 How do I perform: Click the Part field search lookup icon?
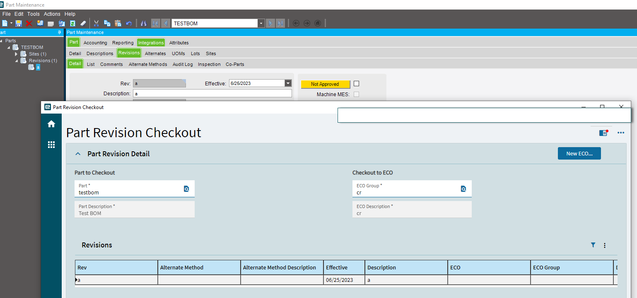[x=186, y=189]
